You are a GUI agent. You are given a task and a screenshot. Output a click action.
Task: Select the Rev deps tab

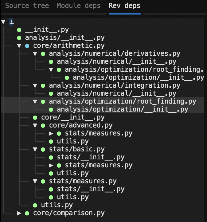coord(125,6)
